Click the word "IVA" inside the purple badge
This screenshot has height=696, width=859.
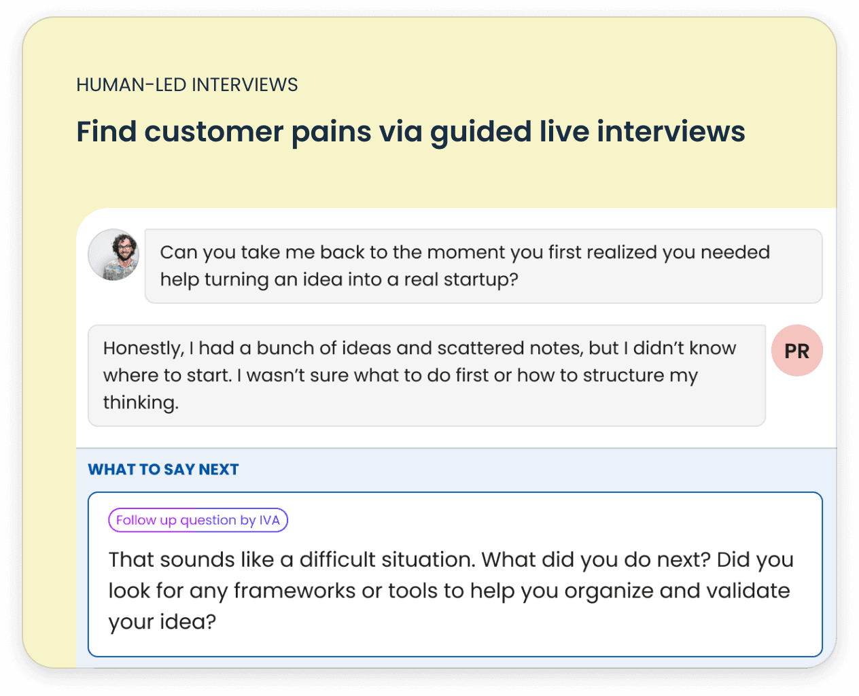pyautogui.click(x=270, y=520)
